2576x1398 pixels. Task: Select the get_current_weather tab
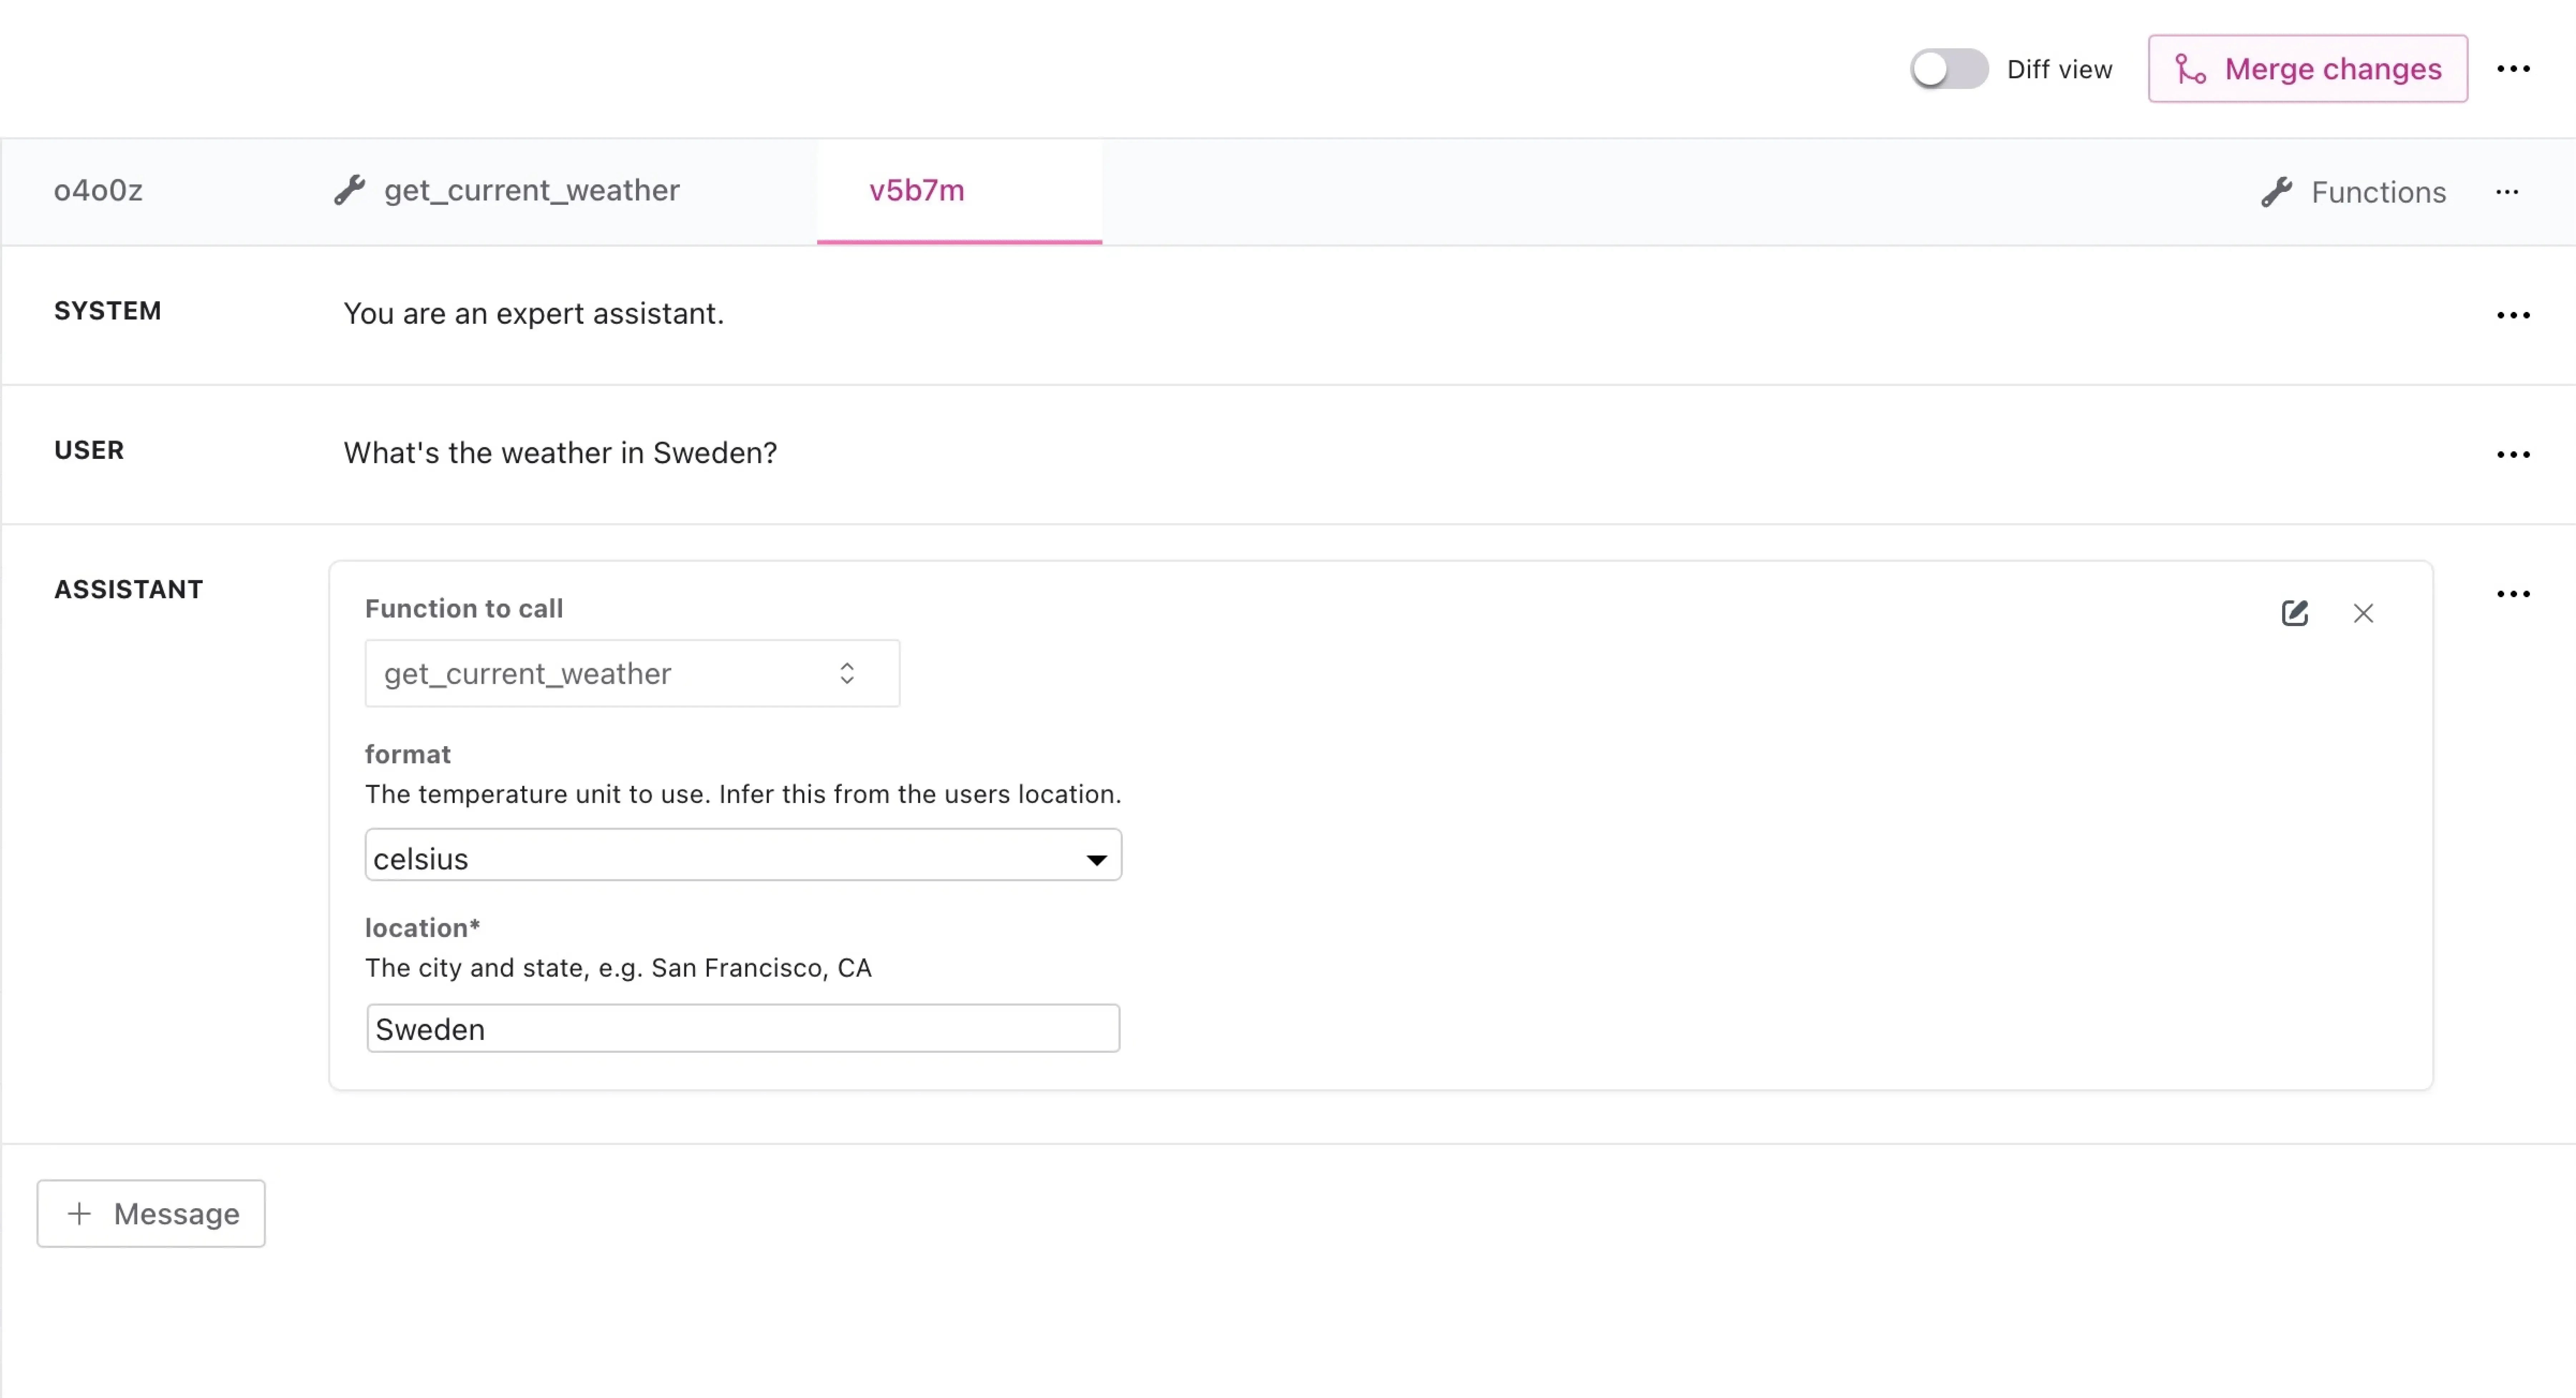(x=530, y=190)
